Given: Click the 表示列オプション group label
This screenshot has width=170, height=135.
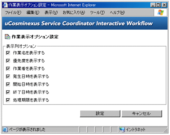Looking at the screenshot, I should [x=21, y=46].
